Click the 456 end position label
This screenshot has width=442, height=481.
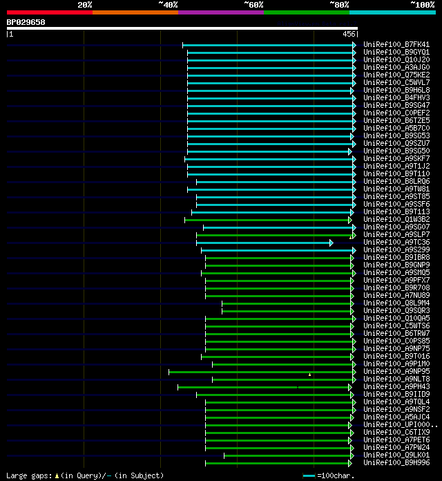[349, 34]
